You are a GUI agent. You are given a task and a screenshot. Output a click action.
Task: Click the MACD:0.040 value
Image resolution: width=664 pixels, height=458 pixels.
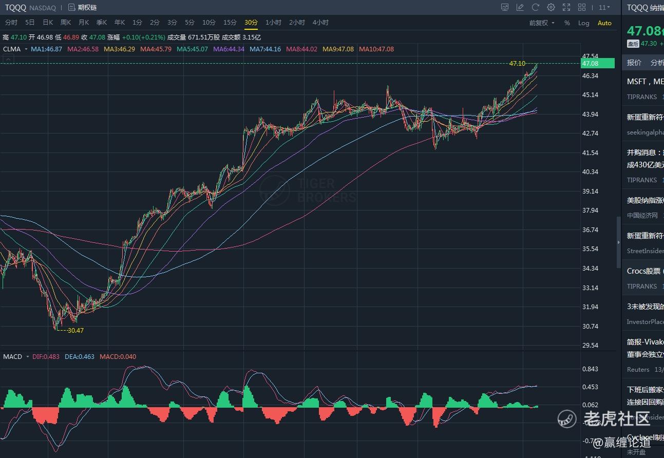(x=118, y=356)
